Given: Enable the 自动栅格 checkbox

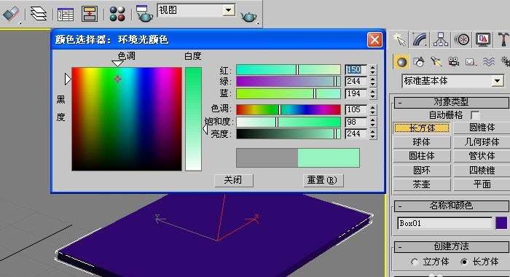Looking at the screenshot, I should pos(475,115).
